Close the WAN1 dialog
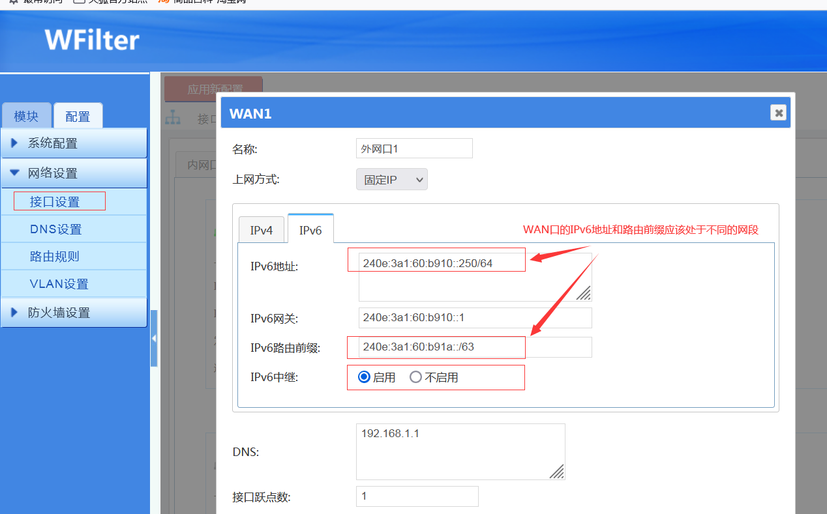The height and width of the screenshot is (514, 827). pos(777,113)
